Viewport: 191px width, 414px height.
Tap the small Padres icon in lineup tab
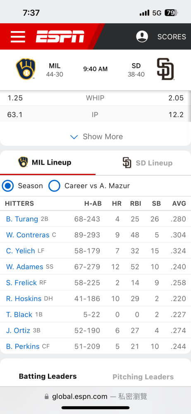point(127,163)
